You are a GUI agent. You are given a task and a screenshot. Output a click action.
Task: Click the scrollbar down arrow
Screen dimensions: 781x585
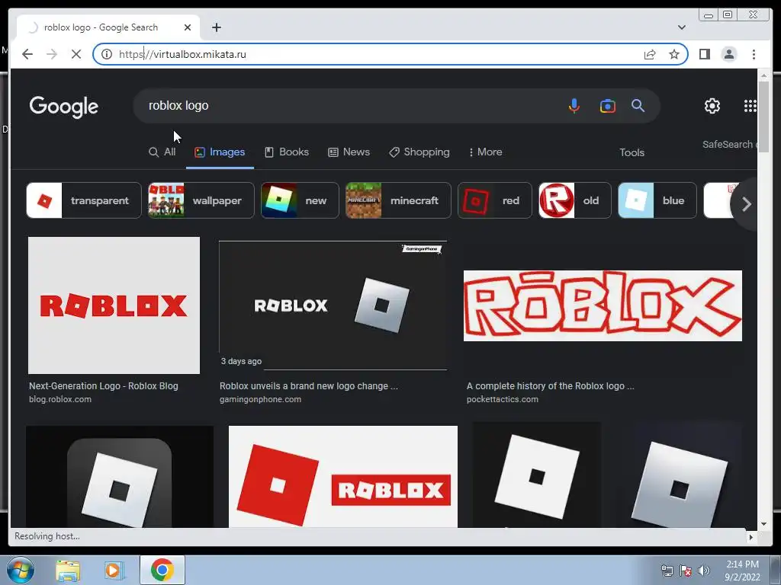tap(763, 524)
